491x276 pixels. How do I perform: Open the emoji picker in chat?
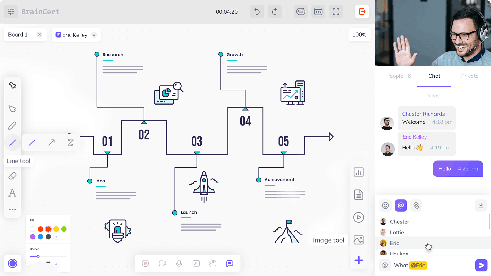(x=385, y=205)
